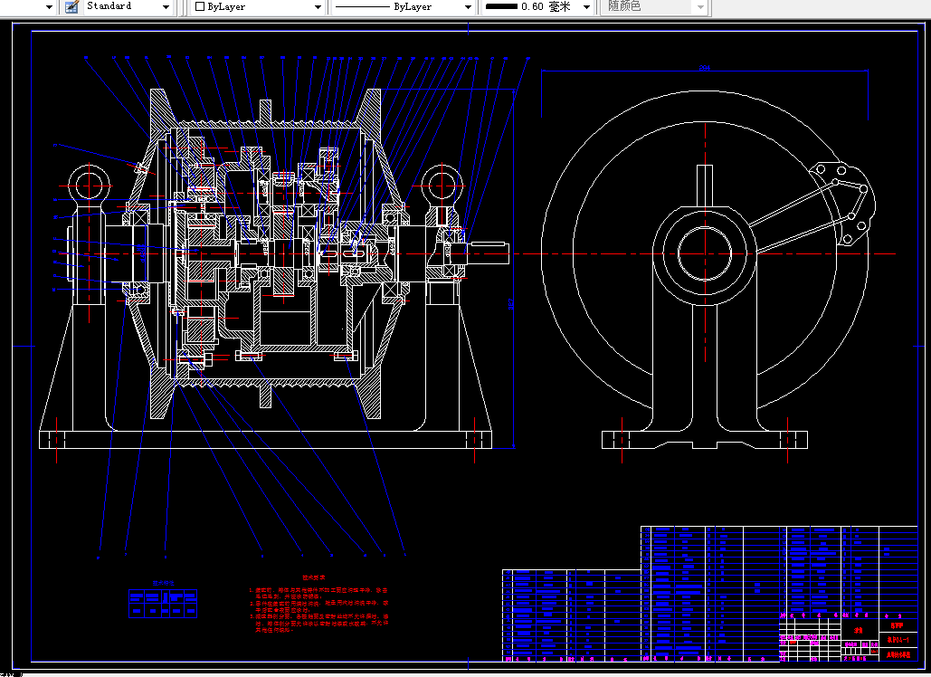931x677 pixels.
Task: Select the vertical height dimension beside front view
Action: pos(510,303)
